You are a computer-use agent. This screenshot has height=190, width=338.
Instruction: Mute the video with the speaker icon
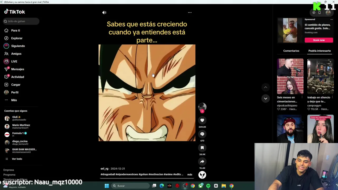tap(104, 12)
